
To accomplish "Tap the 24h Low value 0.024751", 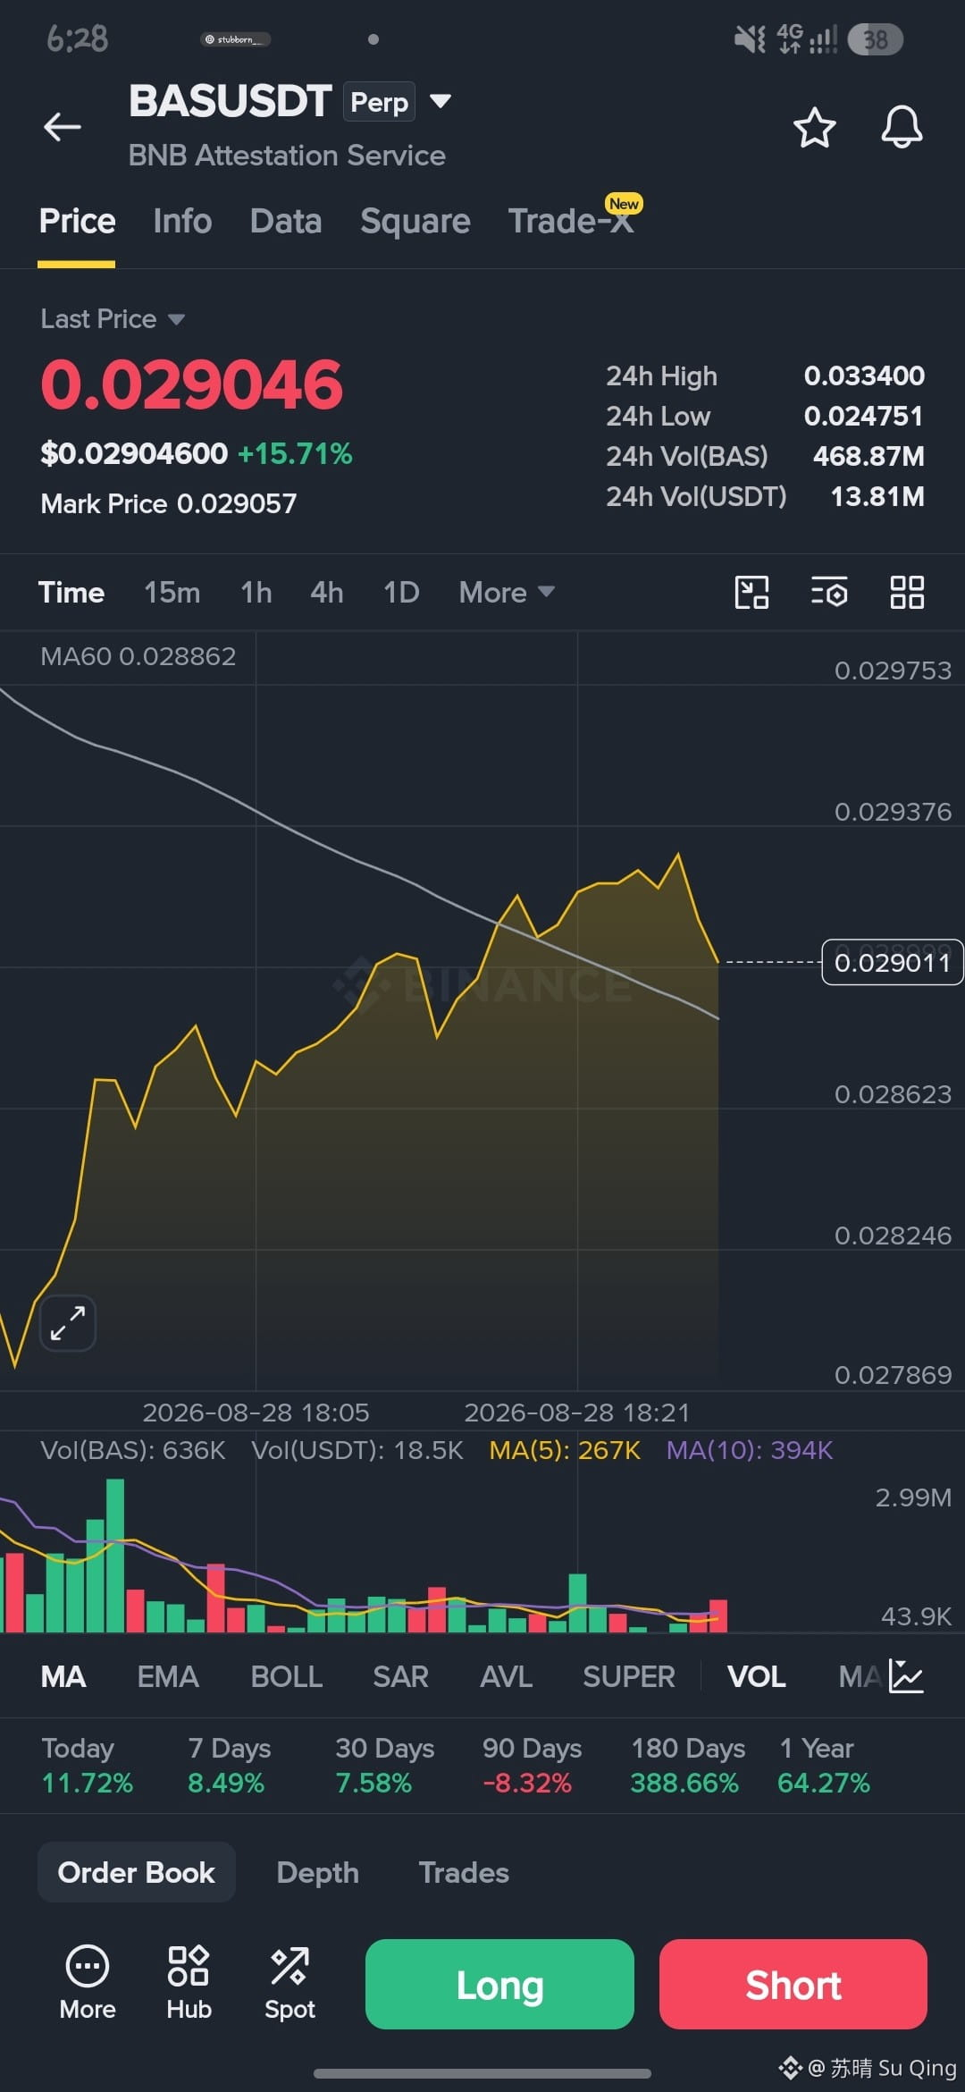I will (864, 416).
